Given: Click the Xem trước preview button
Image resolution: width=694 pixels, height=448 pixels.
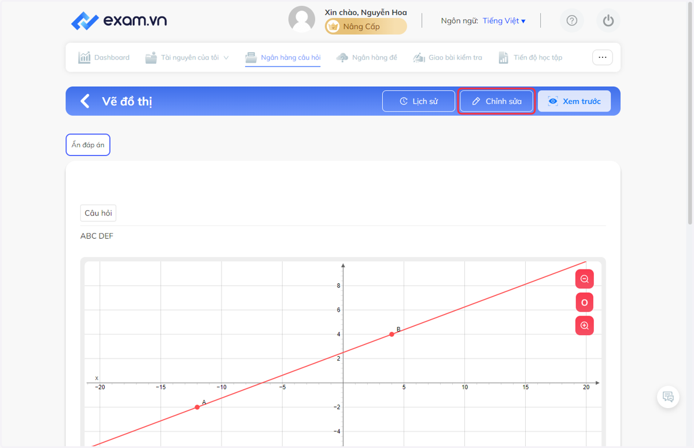Looking at the screenshot, I should coord(574,101).
